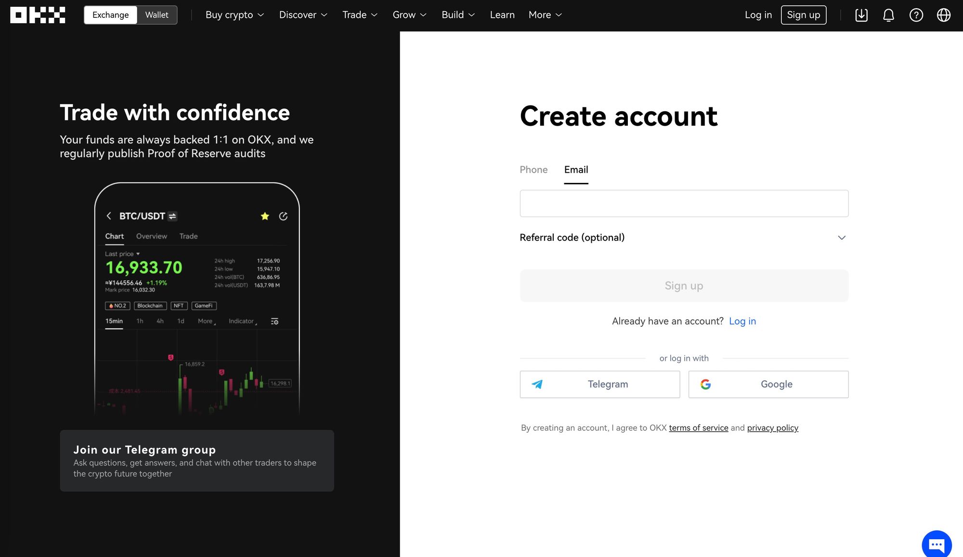Image resolution: width=963 pixels, height=557 pixels.
Task: Open the terms of service link
Action: (699, 427)
